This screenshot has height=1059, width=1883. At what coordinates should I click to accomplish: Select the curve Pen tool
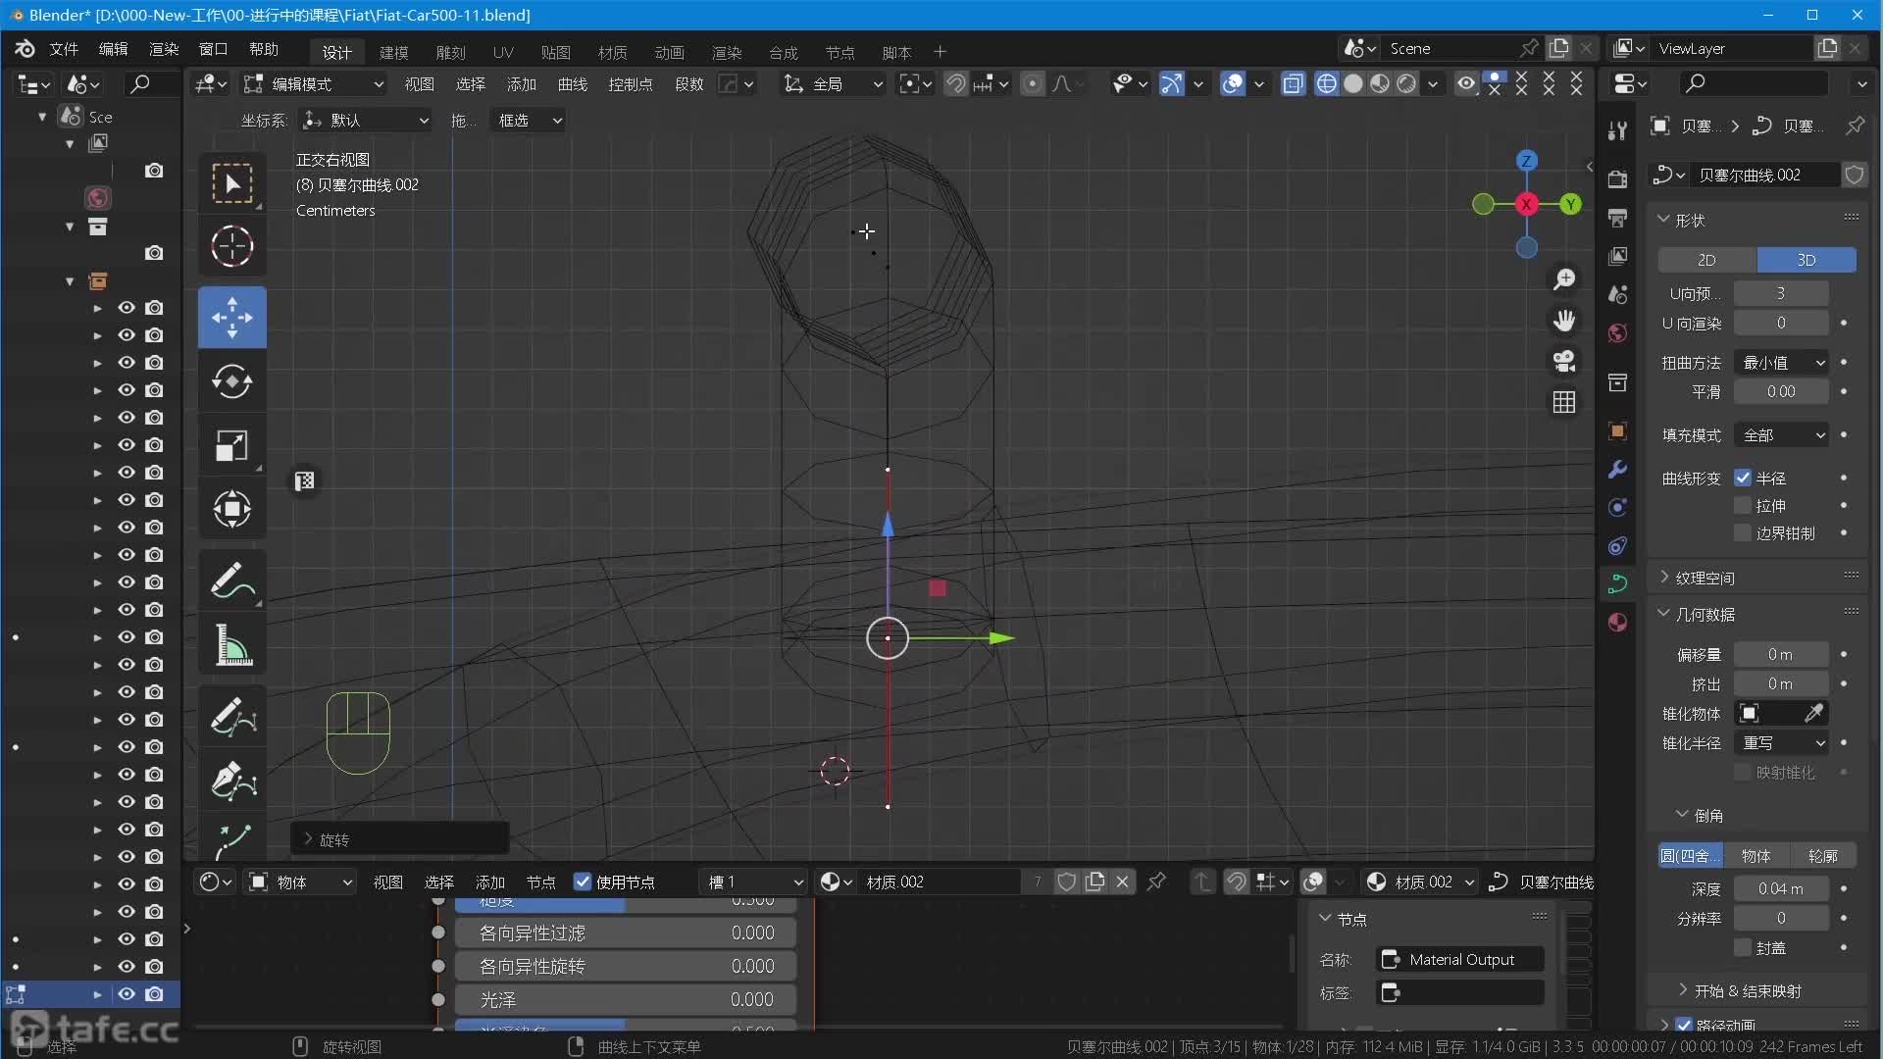232,782
